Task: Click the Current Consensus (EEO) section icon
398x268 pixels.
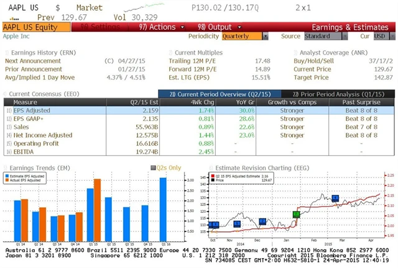Action: (6, 93)
